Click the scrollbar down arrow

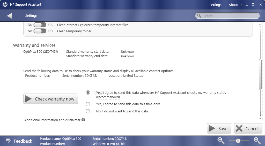pos(260,119)
